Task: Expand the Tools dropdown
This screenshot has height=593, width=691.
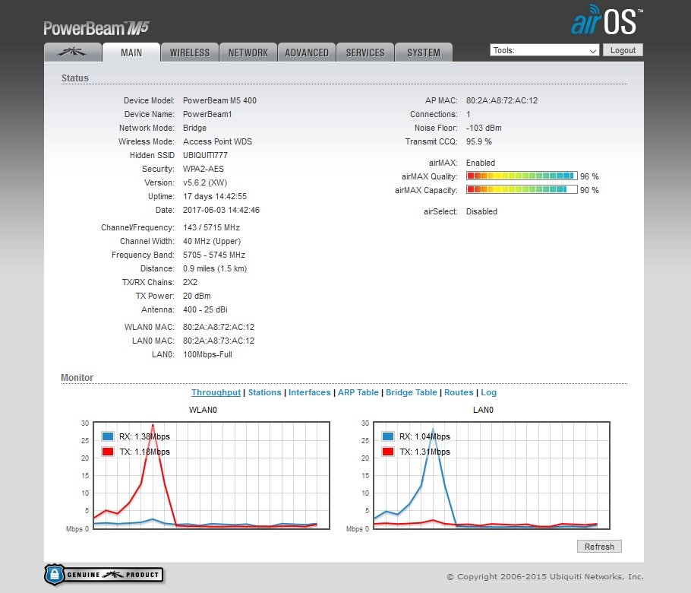Action: pos(544,50)
